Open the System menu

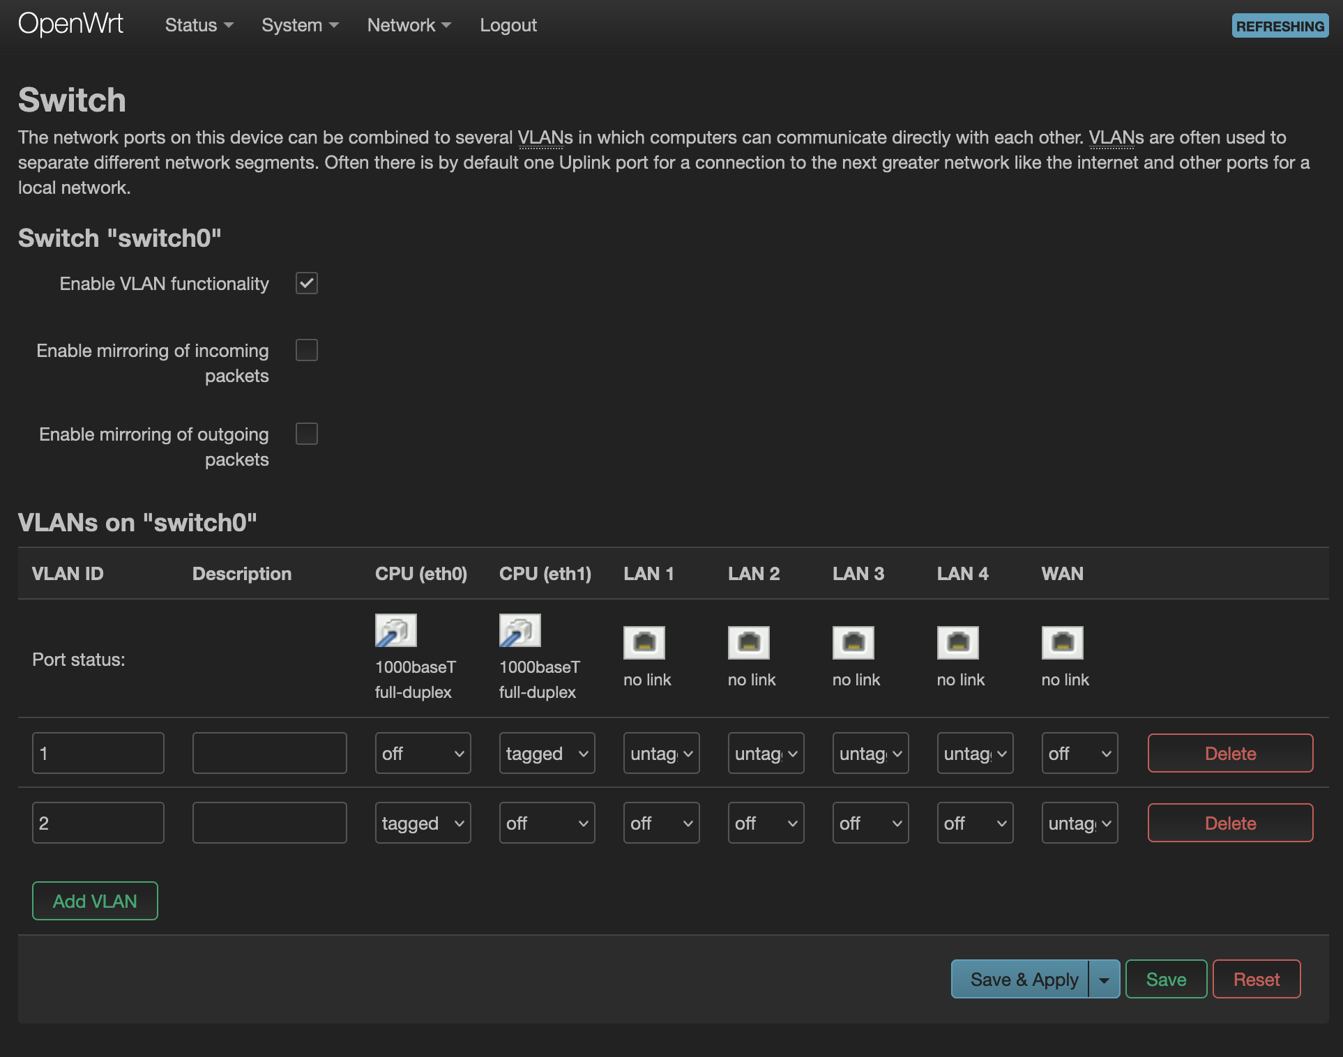point(300,25)
